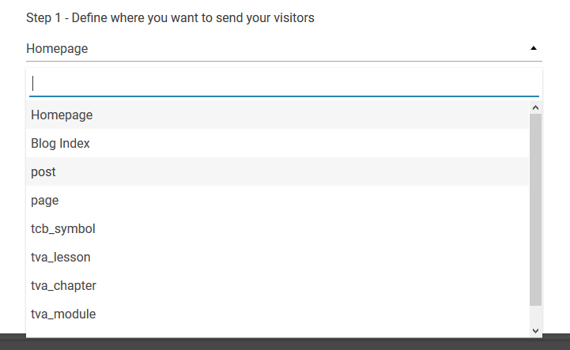570x350 pixels.
Task: Focus the search field above the options
Action: pos(284,84)
